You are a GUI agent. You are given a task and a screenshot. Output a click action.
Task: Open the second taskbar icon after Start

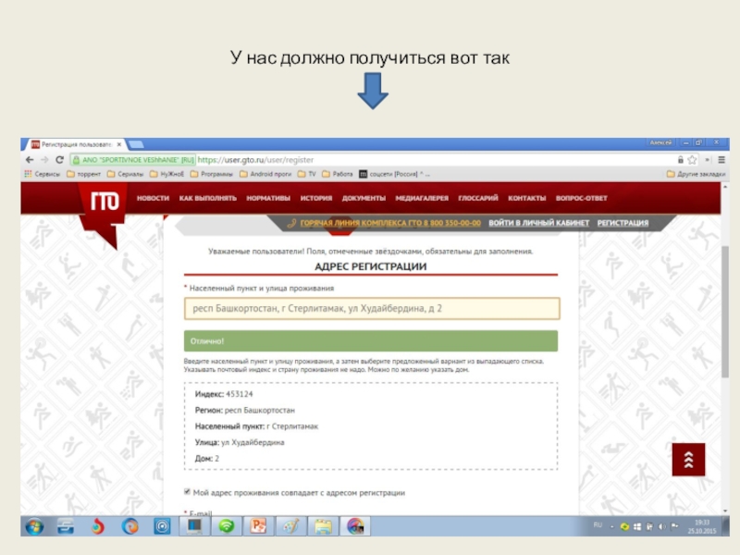tap(66, 526)
